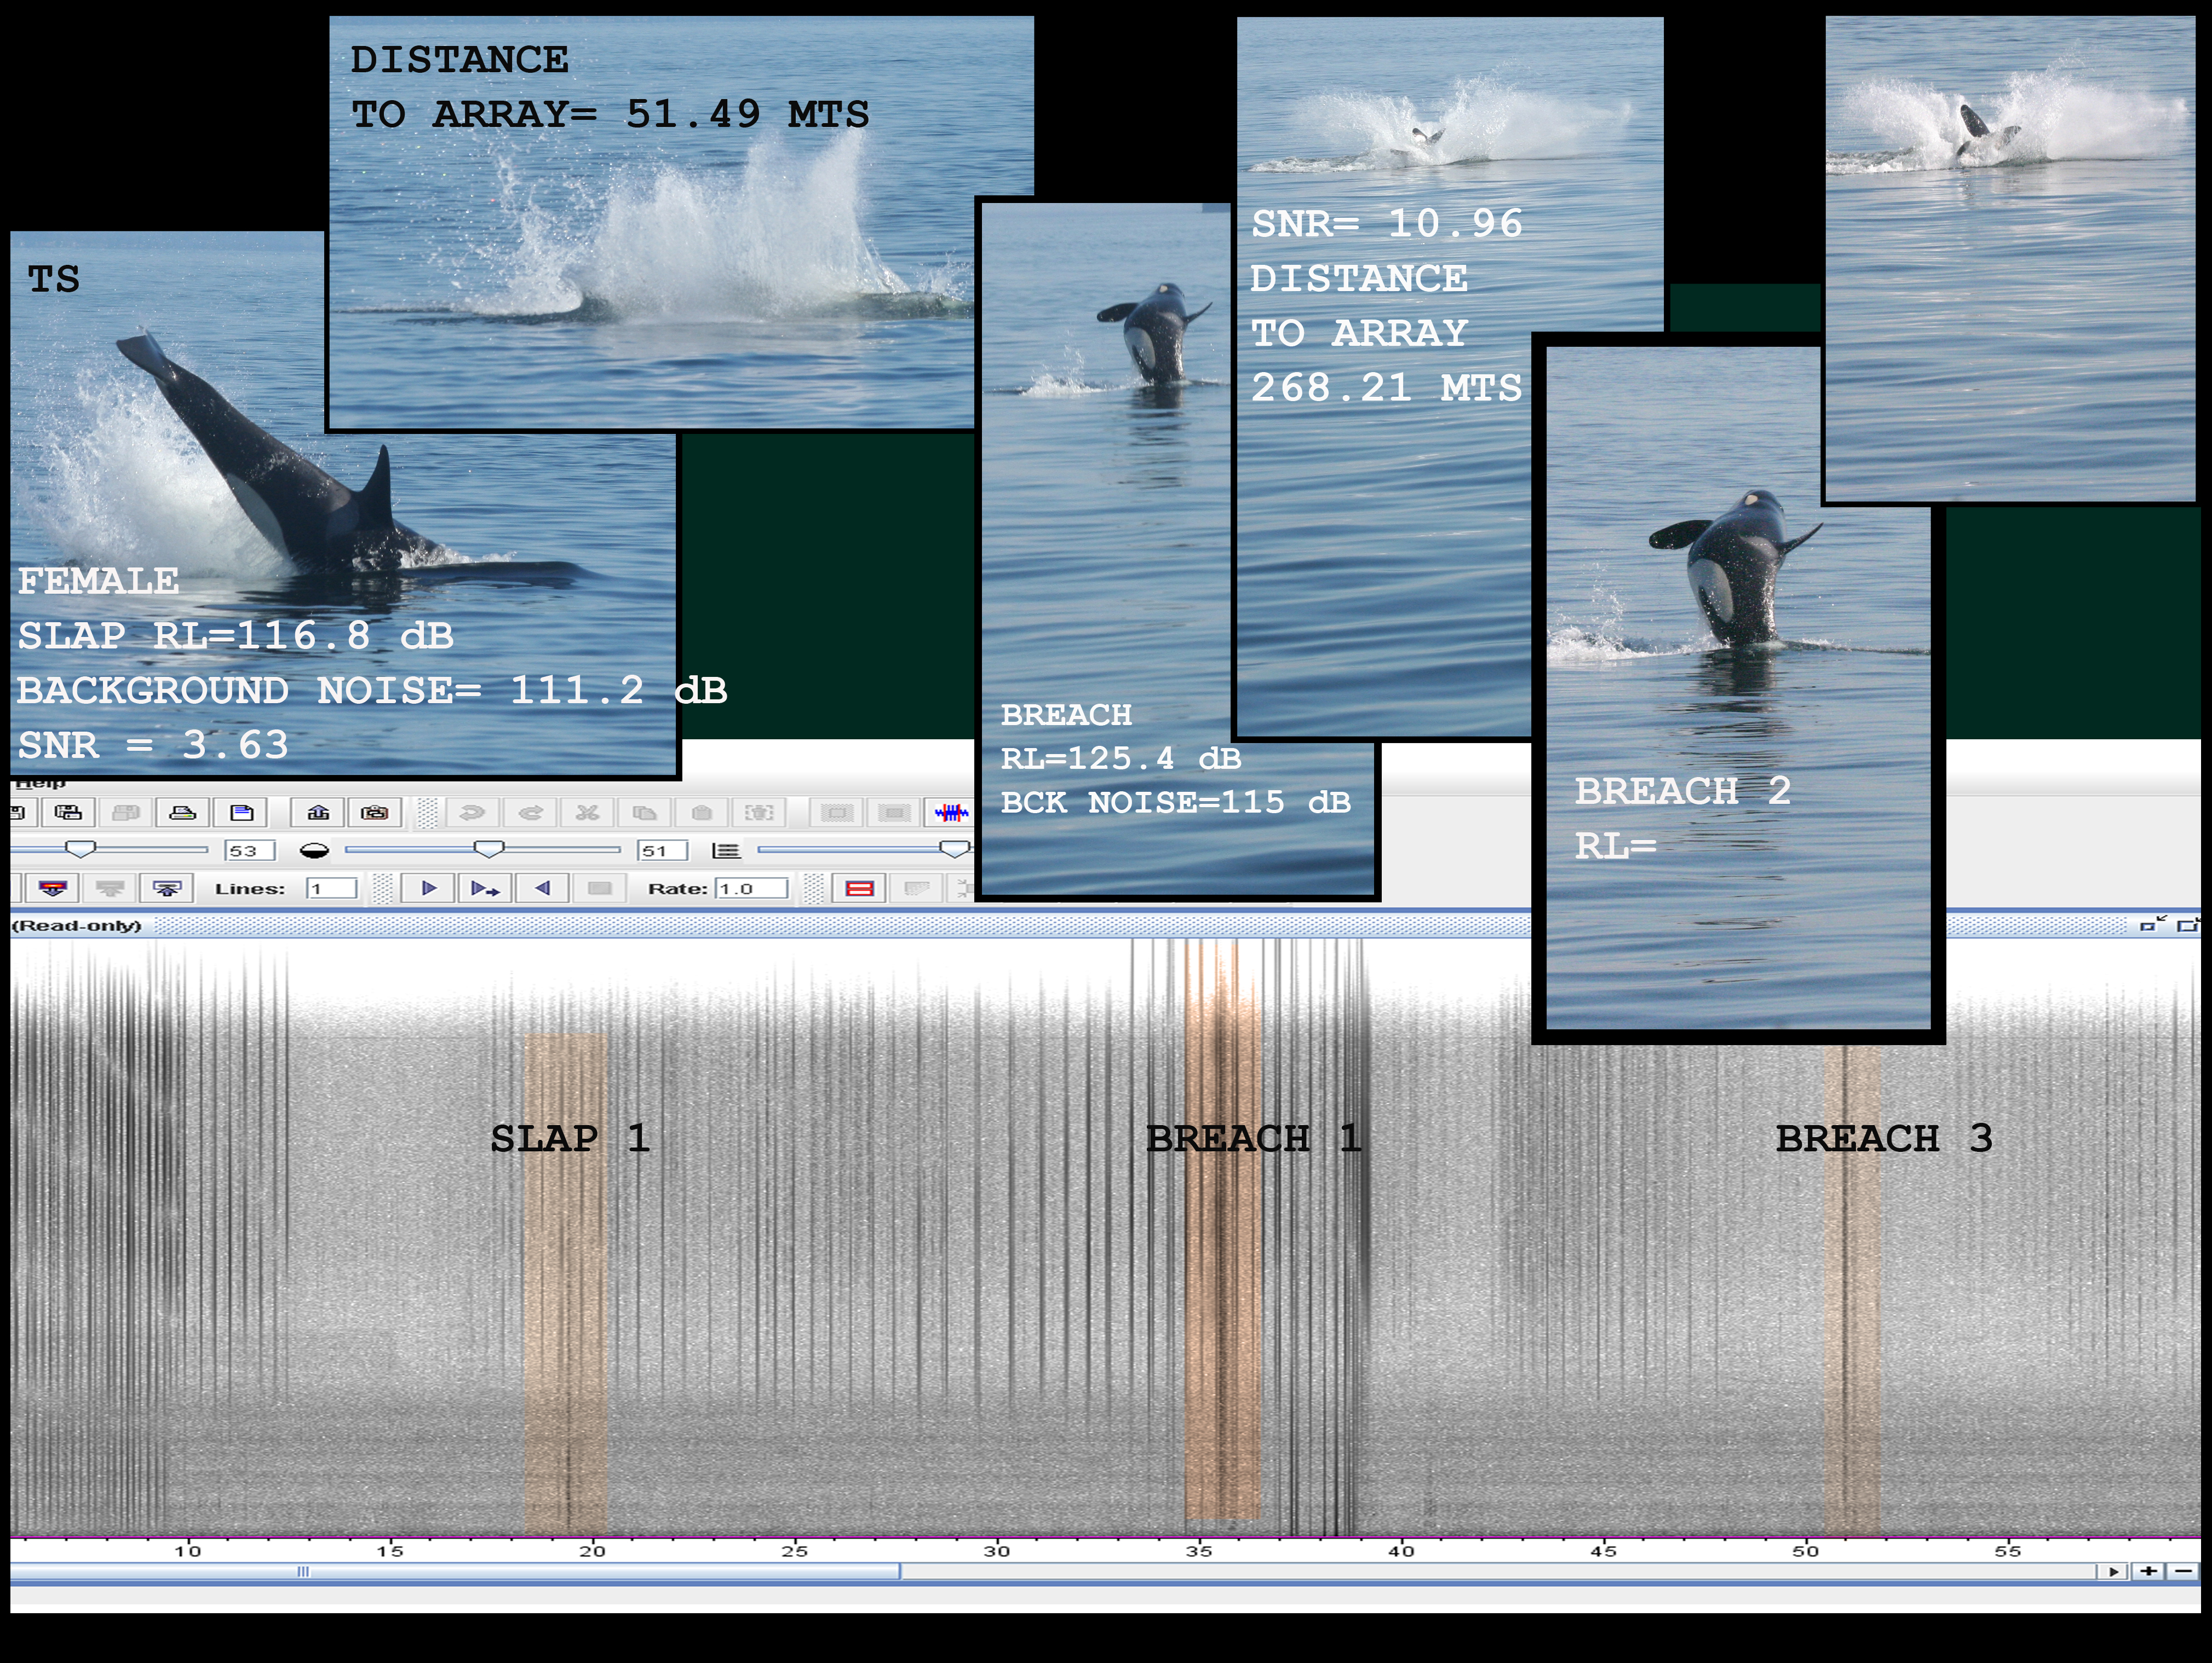Click the Save All files icon
The image size is (2212, 1663).
(68, 813)
